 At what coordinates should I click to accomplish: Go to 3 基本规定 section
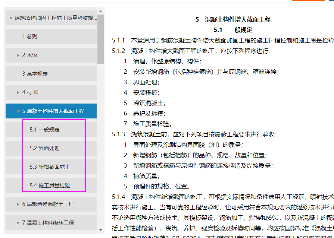tap(35, 74)
